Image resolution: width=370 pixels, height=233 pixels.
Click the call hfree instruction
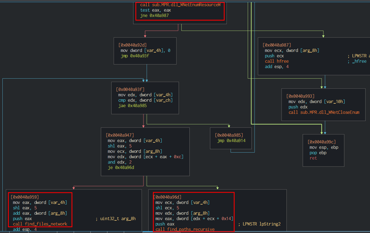[x=277, y=61]
